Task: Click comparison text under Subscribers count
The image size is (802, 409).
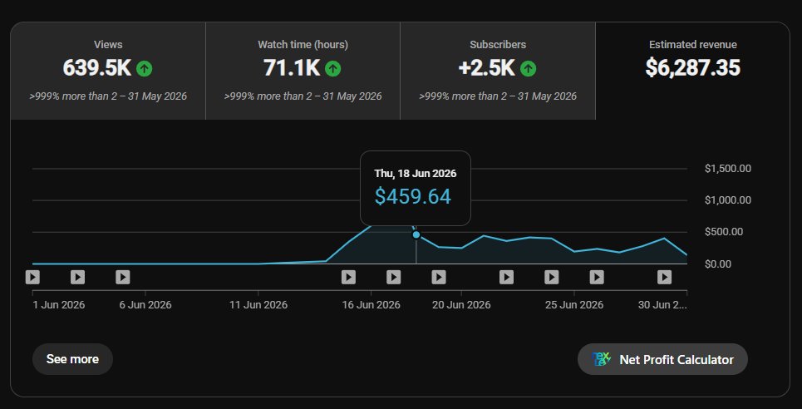Action: pos(498,96)
